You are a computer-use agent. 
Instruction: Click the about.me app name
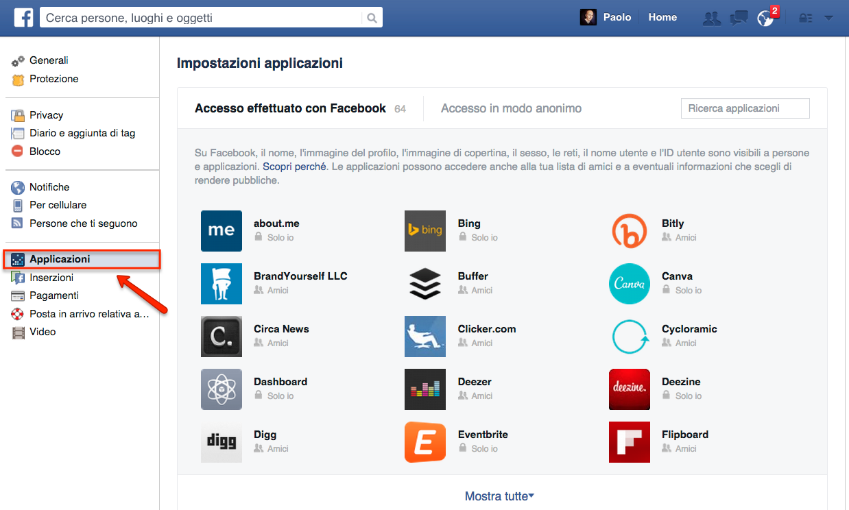point(276,223)
